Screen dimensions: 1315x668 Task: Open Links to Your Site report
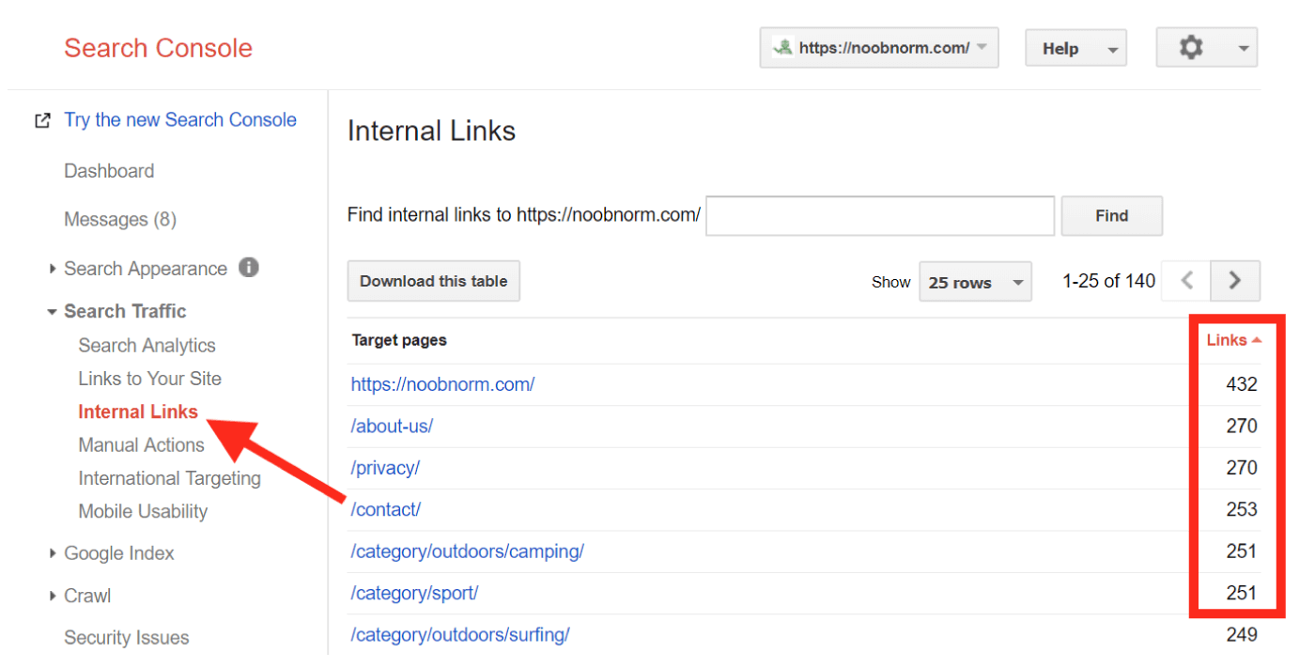(150, 379)
